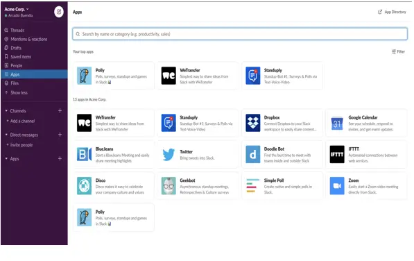Open the Google Calendar title
Image resolution: width=414 pixels, height=261 pixels.
(363, 117)
